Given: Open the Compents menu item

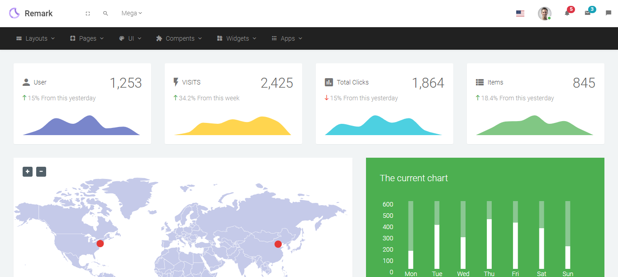Looking at the screenshot, I should coord(179,38).
